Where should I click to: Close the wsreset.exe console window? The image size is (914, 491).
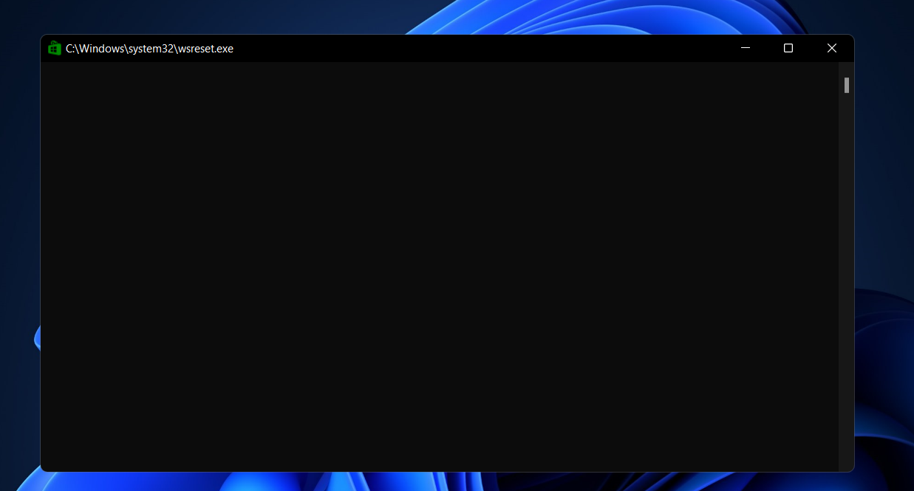(x=832, y=48)
